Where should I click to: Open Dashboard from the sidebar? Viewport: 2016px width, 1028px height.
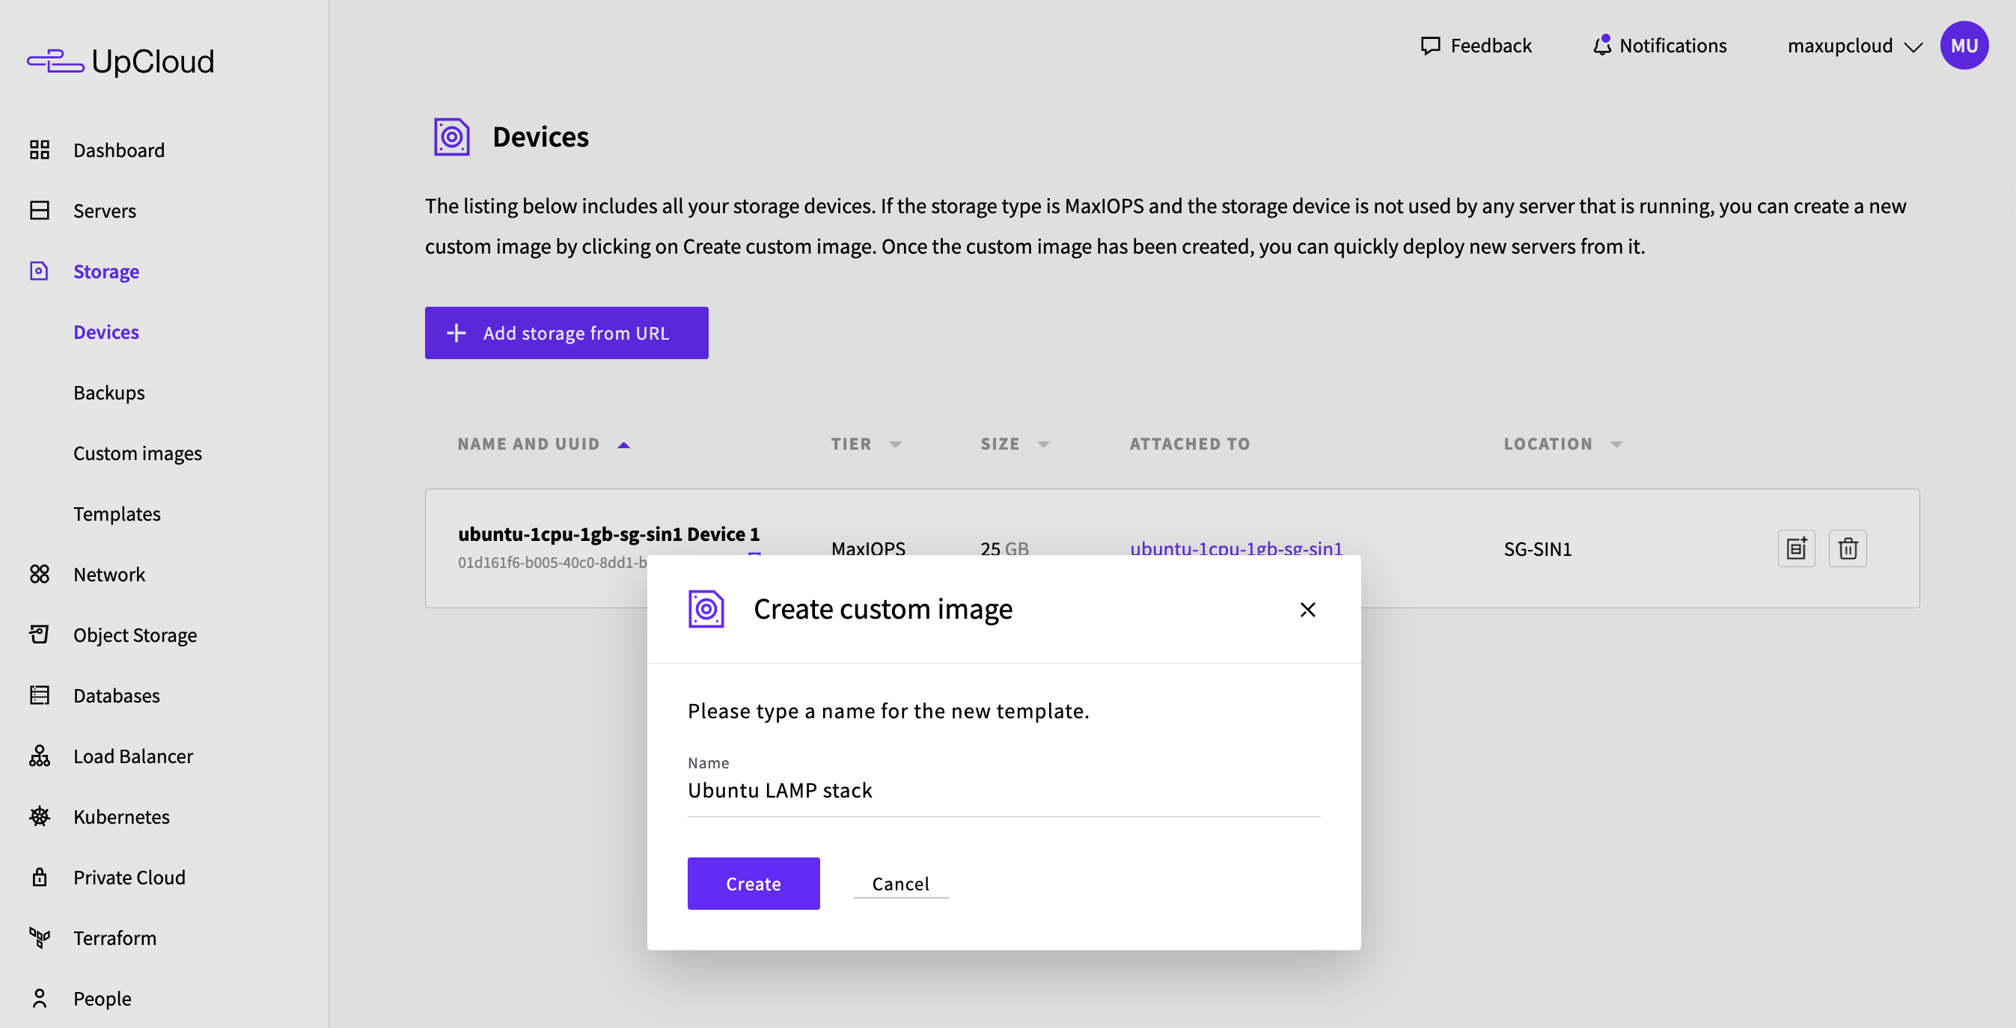(x=119, y=150)
